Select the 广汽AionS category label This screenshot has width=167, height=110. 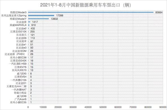click(x=20, y=99)
